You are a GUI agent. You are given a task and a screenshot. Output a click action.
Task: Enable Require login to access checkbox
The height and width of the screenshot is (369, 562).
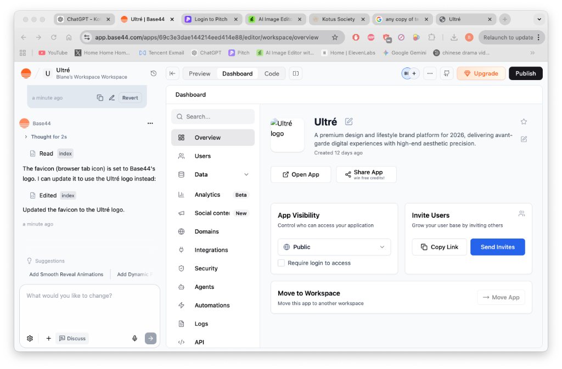pyautogui.click(x=282, y=263)
